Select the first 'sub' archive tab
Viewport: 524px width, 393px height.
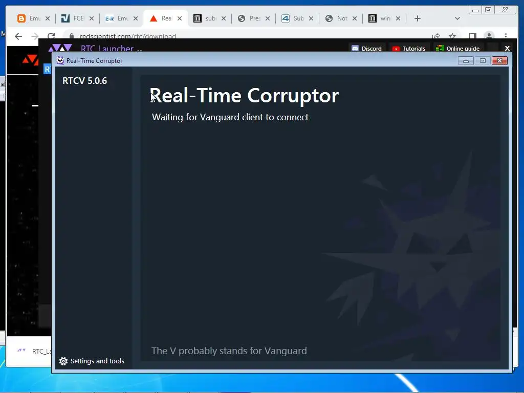point(206,18)
